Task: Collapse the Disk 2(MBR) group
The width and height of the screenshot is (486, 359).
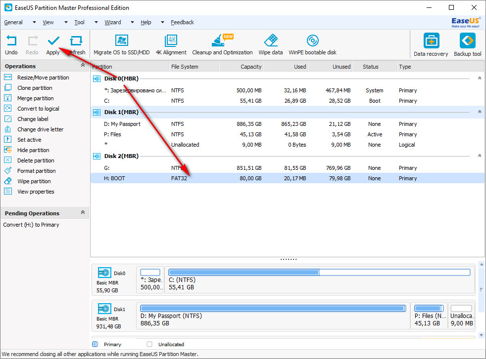Action: (480, 156)
